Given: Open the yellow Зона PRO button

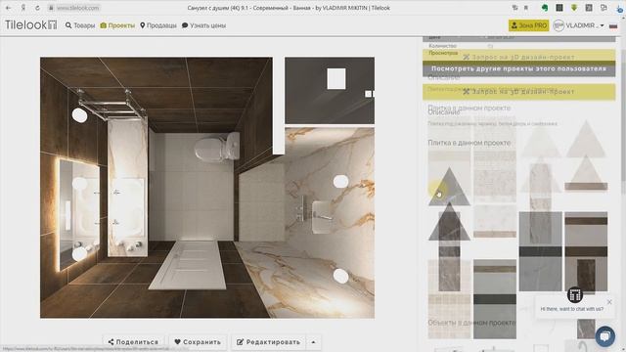Looking at the screenshot, I should click(x=528, y=25).
